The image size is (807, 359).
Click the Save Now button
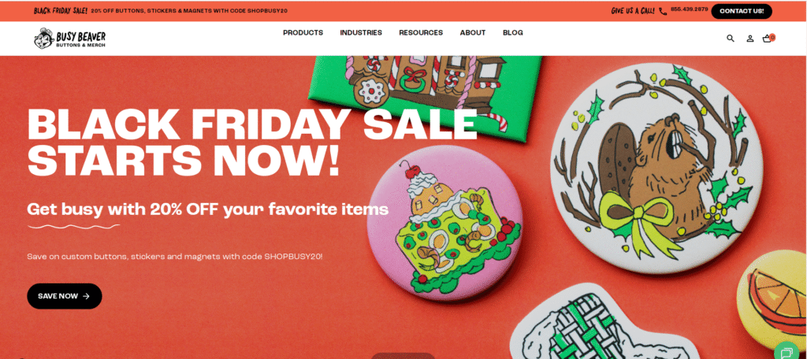pos(65,296)
